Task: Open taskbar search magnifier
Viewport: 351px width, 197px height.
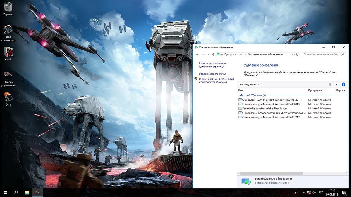Action: (x=16, y=193)
